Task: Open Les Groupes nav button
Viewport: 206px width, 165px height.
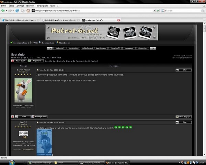Action: click(x=101, y=48)
